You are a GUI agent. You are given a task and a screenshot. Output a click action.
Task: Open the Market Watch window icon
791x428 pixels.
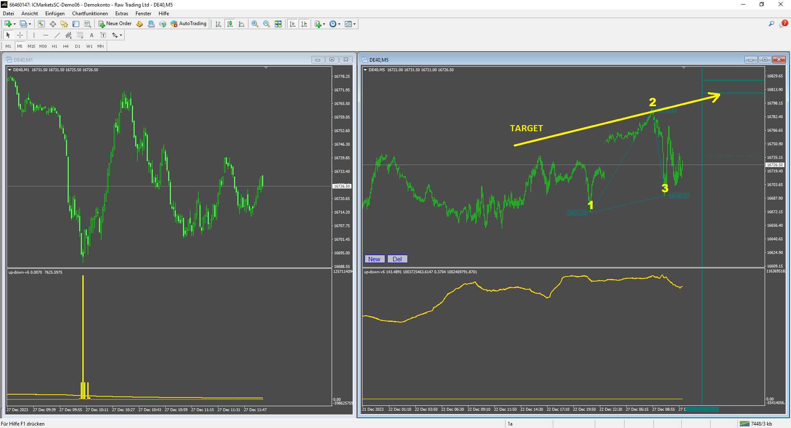pyautogui.click(x=41, y=24)
